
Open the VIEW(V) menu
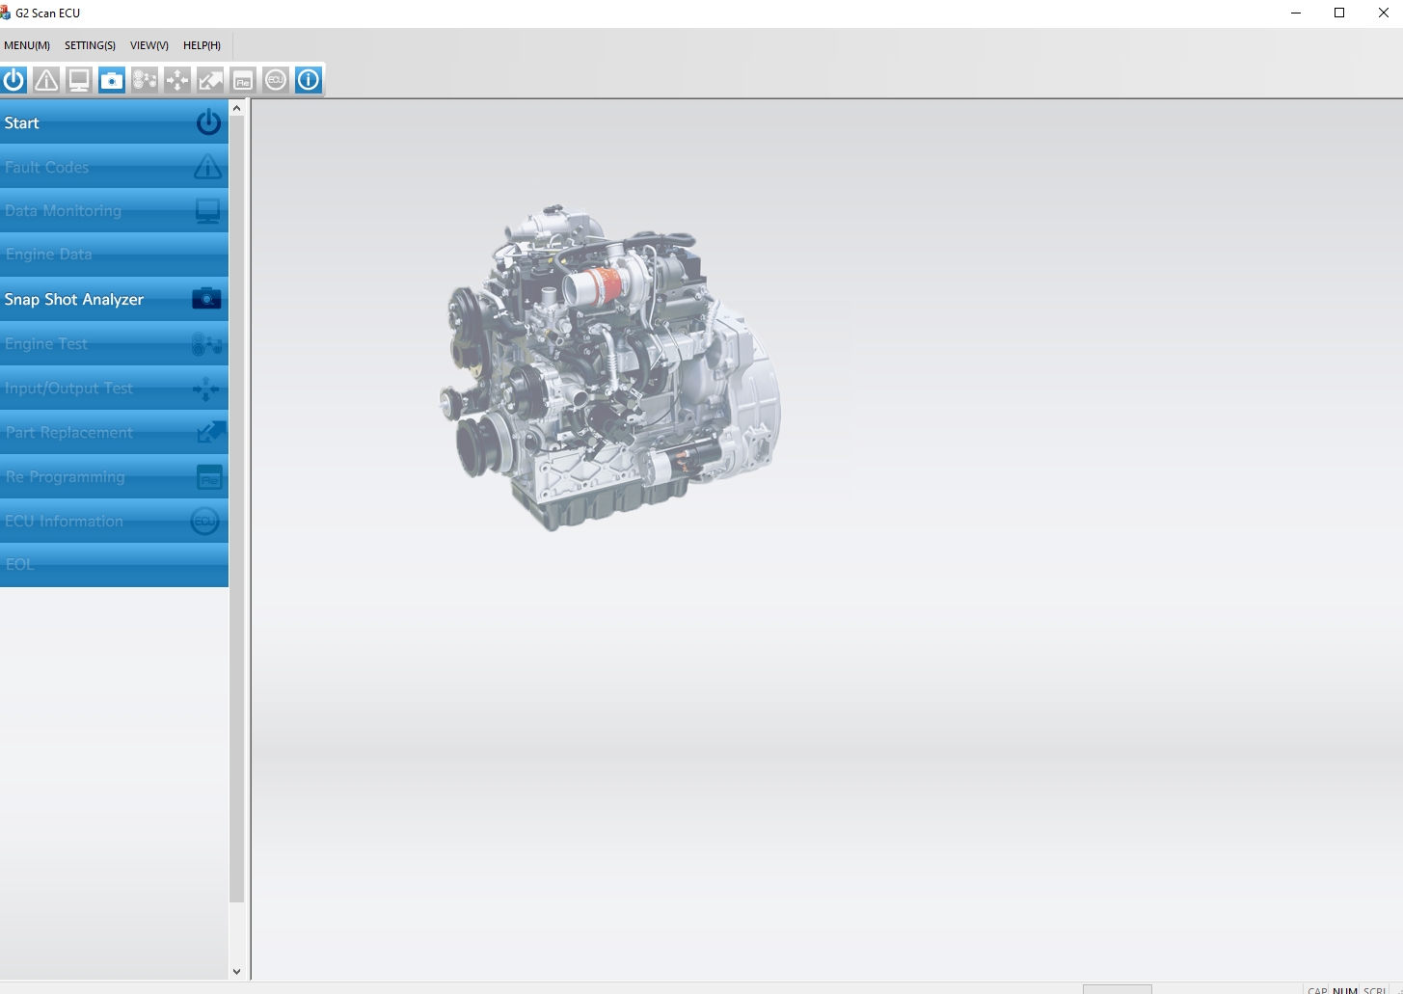pos(148,45)
